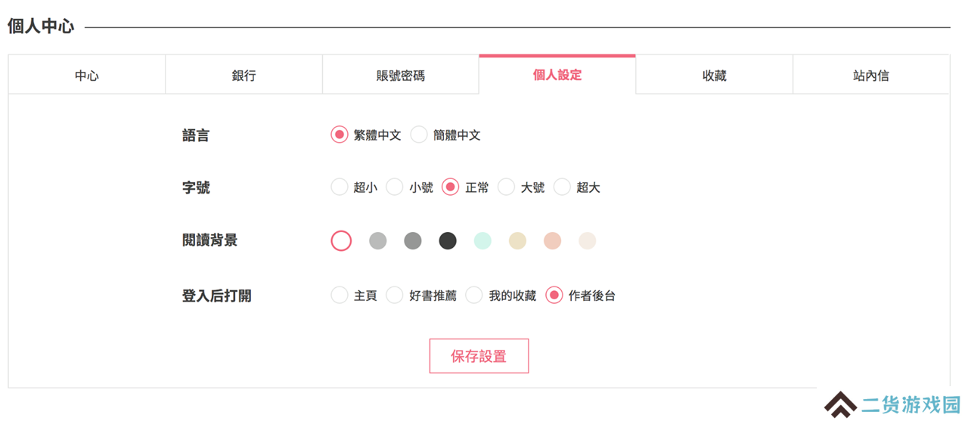Go to the 站內信 tab
Image resolution: width=968 pixels, height=424 pixels.
[871, 76]
